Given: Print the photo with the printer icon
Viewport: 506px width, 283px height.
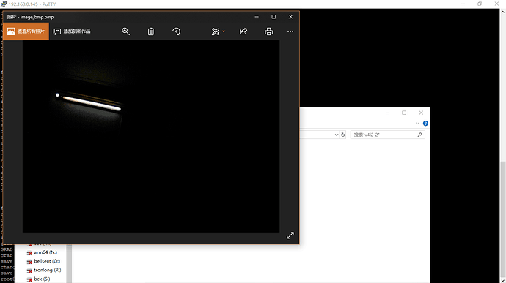Looking at the screenshot, I should (268, 31).
